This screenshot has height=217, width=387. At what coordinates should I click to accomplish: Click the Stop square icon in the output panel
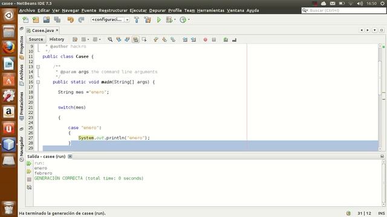point(29,180)
